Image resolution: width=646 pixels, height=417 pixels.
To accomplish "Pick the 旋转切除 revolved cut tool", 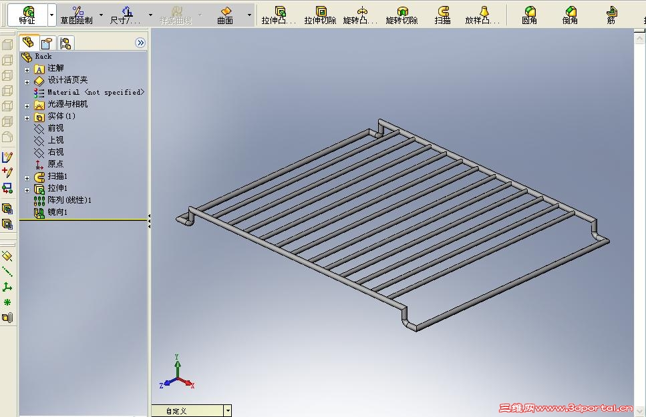I will [401, 15].
